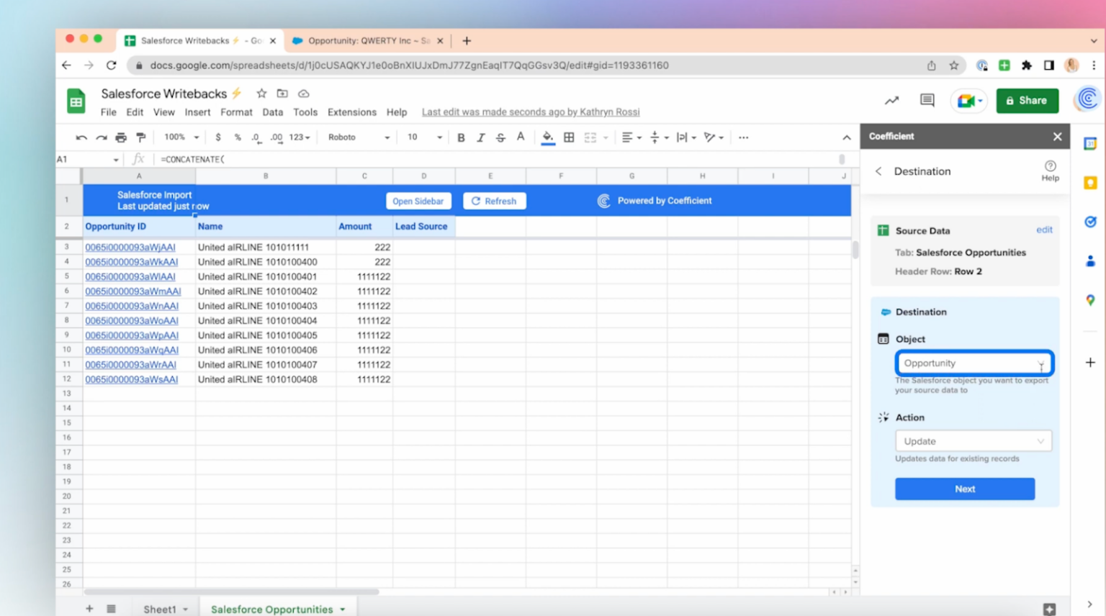This screenshot has height=616, width=1106.
Task: Click the green Share button
Action: tap(1028, 101)
